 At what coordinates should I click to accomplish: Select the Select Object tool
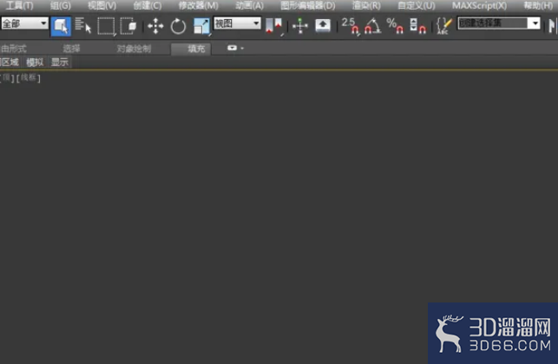tap(61, 26)
